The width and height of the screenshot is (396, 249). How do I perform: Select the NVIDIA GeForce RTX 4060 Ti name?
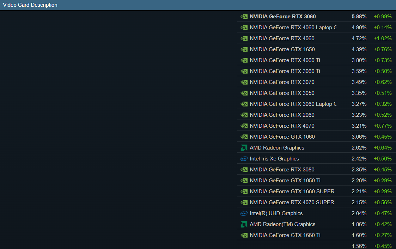point(285,60)
